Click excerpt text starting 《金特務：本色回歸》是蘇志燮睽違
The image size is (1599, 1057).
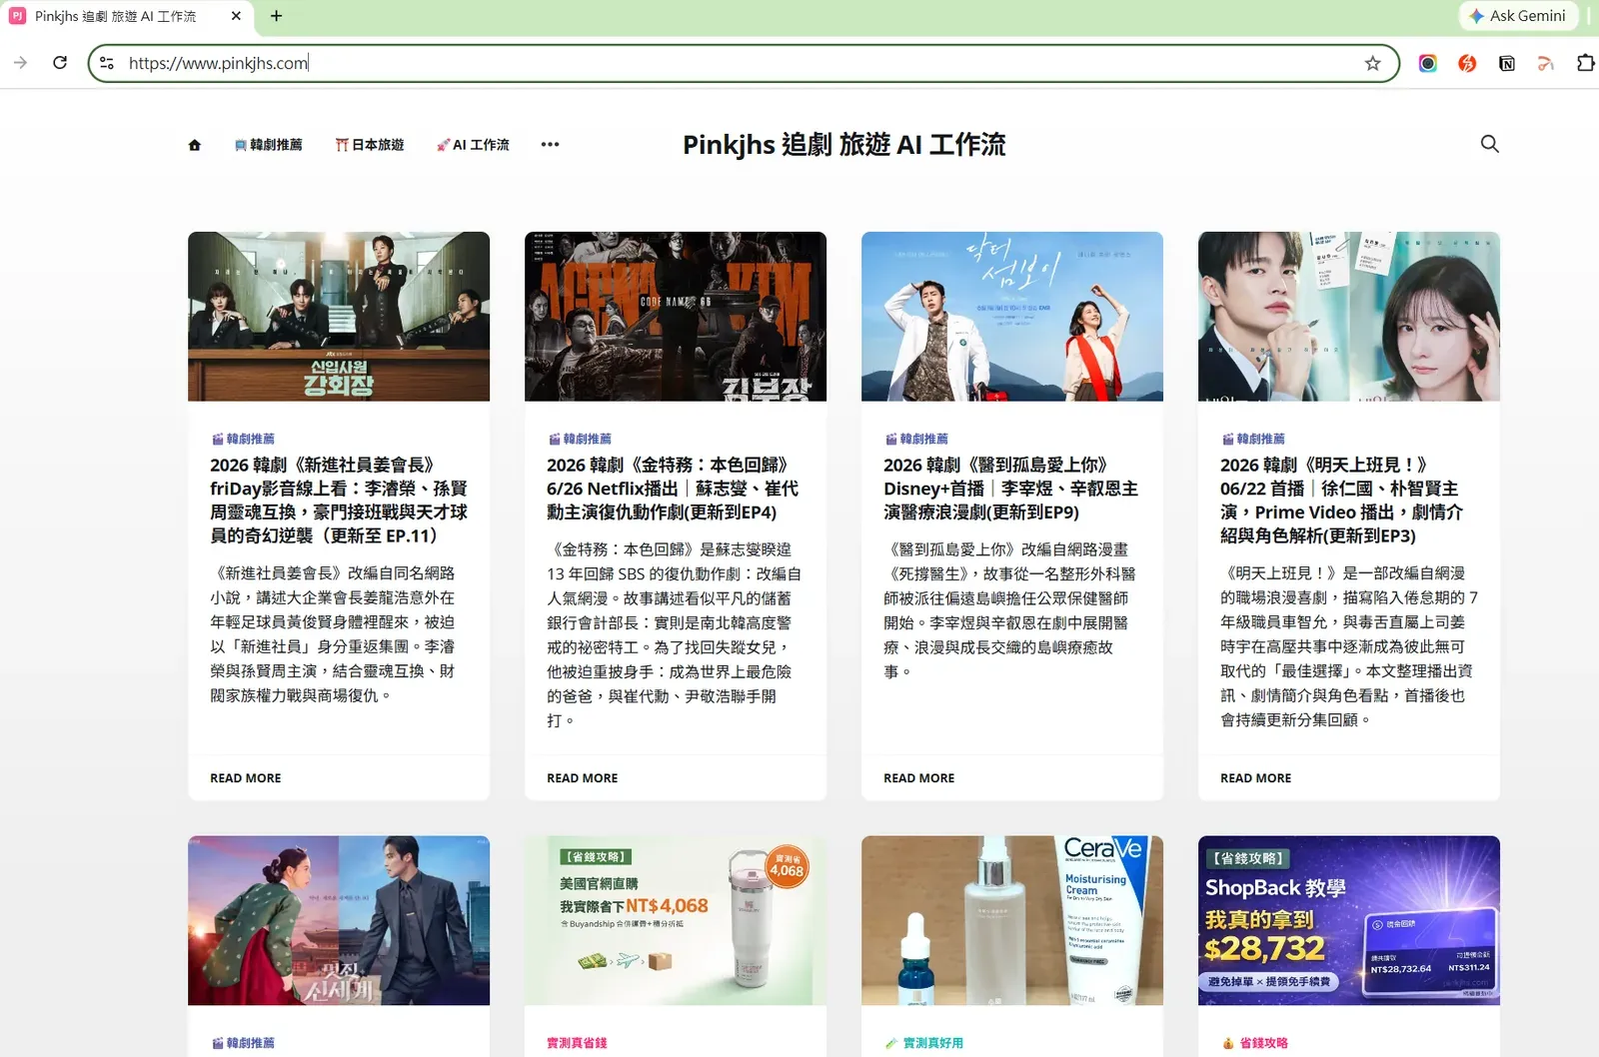coord(674,634)
